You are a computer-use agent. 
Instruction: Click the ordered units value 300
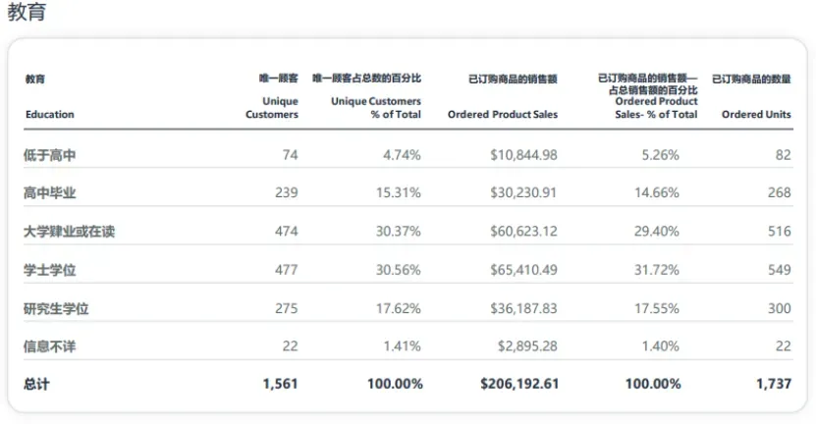coord(780,308)
